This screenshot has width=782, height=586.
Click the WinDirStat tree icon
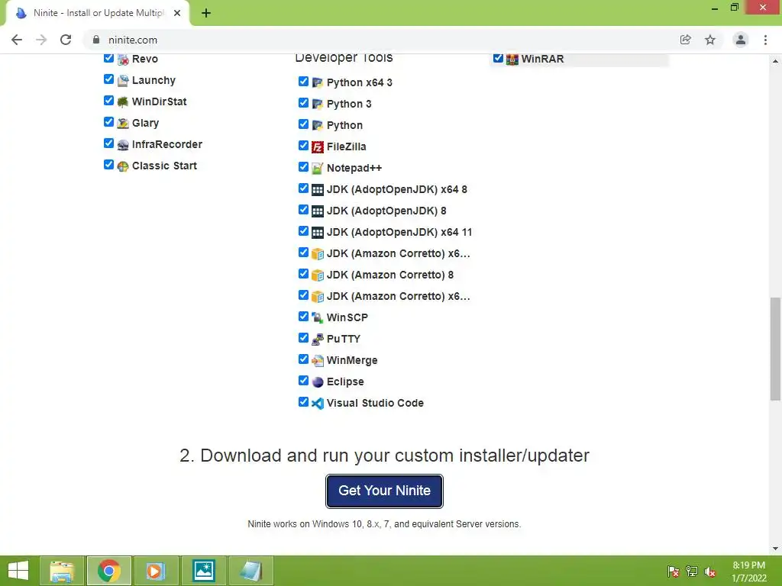point(123,102)
